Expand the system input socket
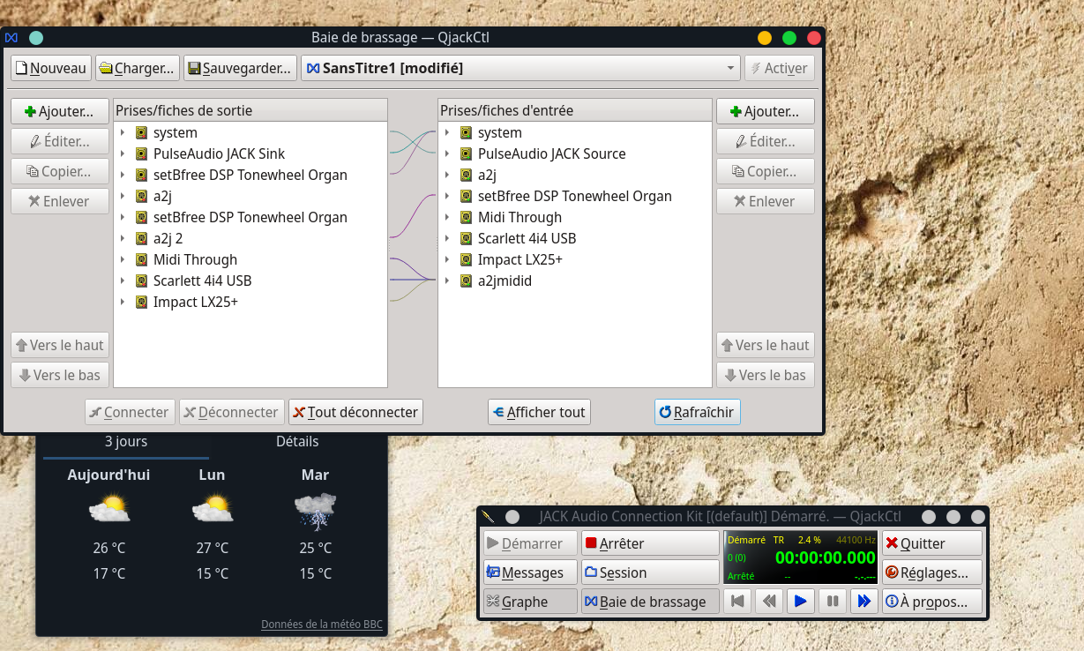This screenshot has width=1084, height=651. [447, 132]
